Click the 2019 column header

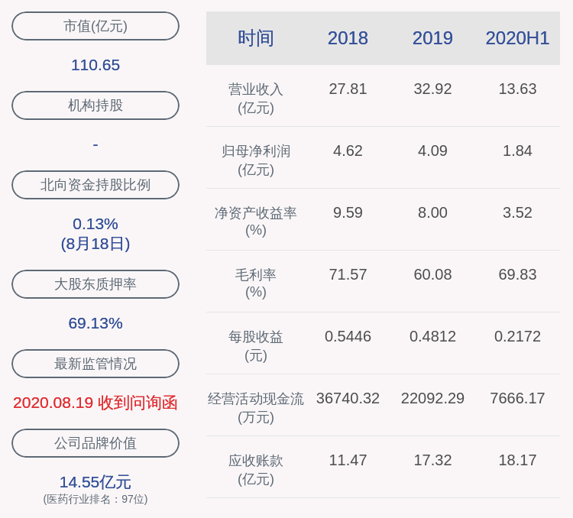tap(432, 38)
